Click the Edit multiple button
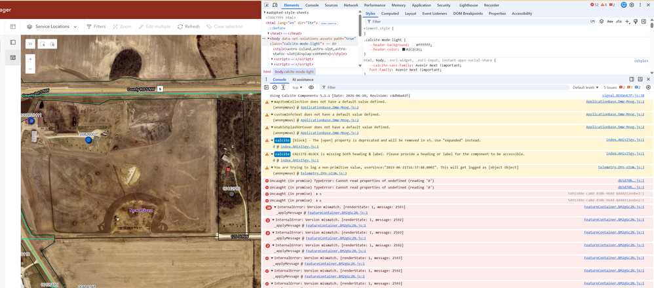654x288 pixels. [154, 26]
